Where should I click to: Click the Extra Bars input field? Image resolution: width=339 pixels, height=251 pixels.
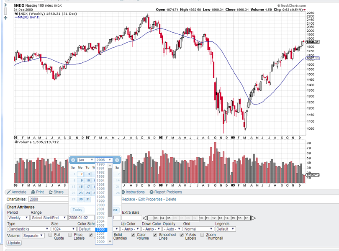pyautogui.click(x=132, y=218)
